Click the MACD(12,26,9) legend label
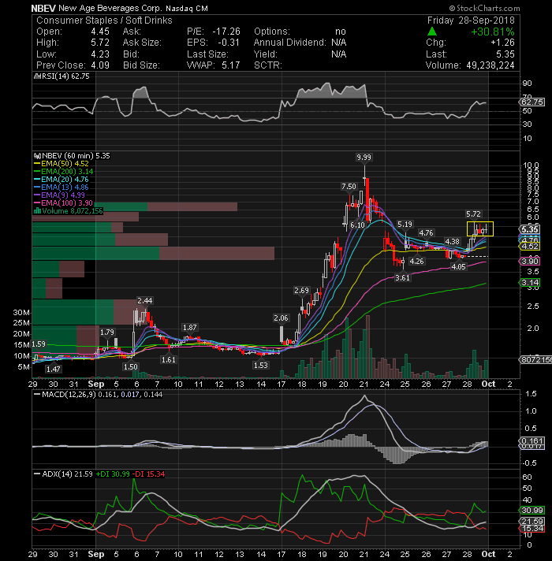Screen dimensions: 552x561 (x=69, y=395)
